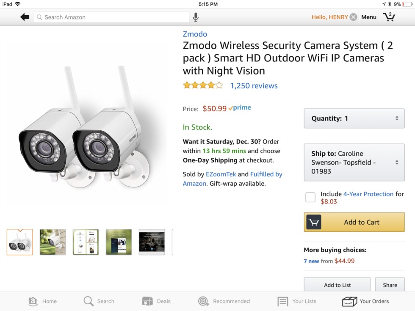Open the shopping cart icon

[388, 17]
